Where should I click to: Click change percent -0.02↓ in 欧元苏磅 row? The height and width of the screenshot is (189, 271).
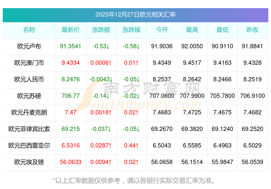[131, 96]
